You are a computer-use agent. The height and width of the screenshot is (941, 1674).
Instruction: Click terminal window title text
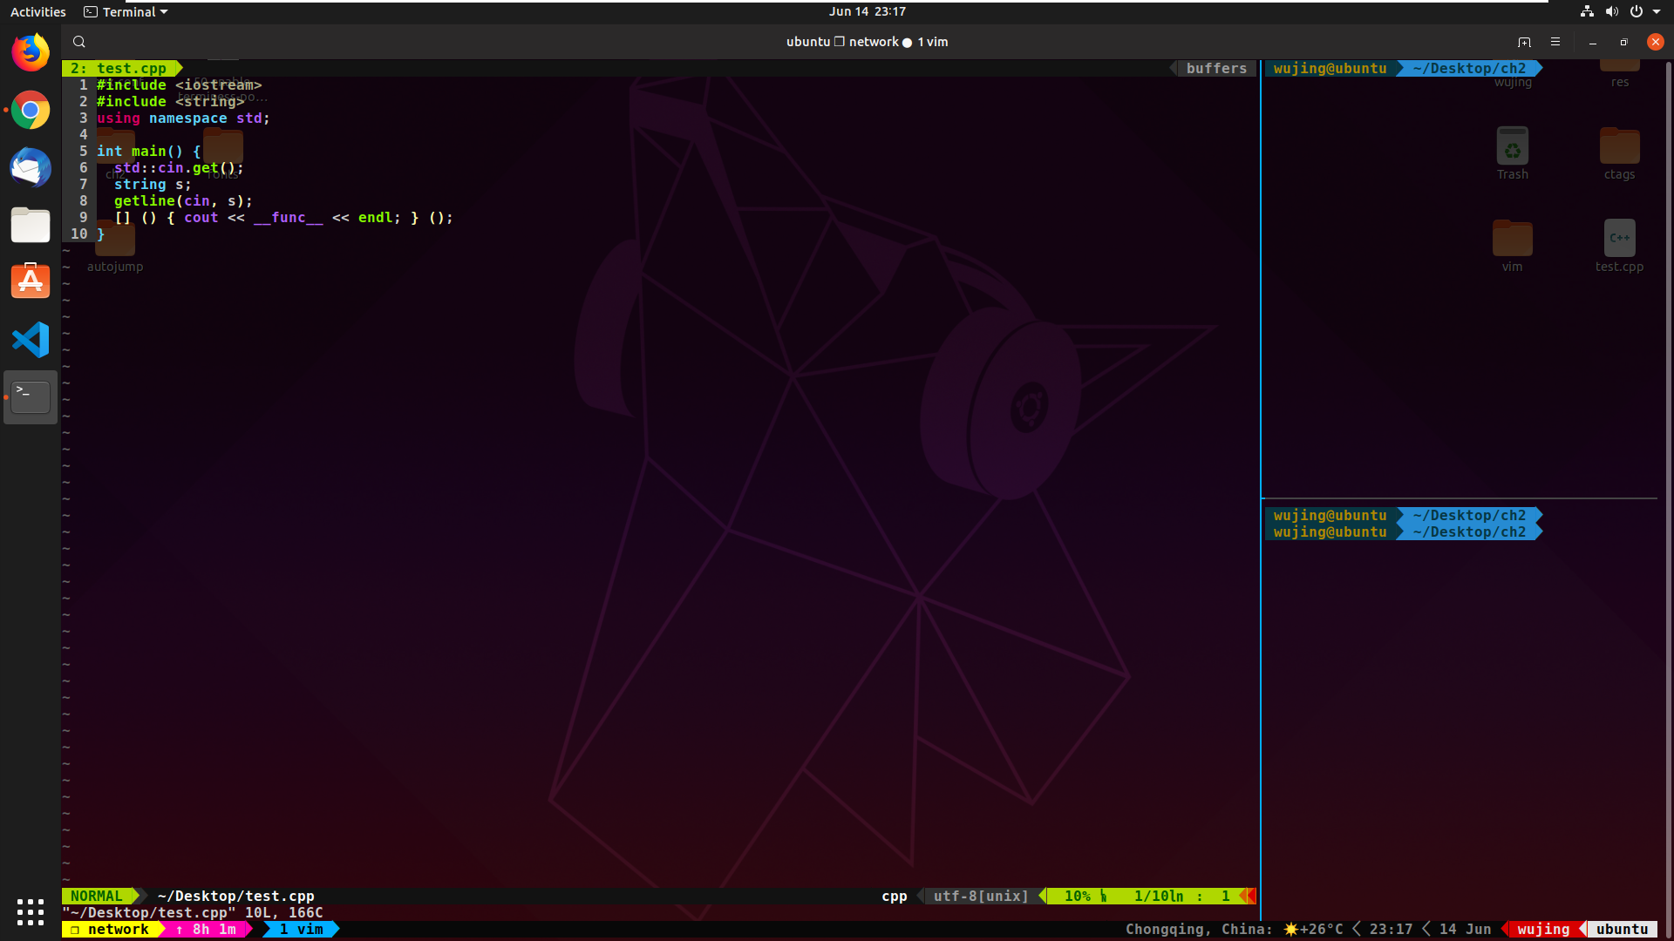click(867, 42)
